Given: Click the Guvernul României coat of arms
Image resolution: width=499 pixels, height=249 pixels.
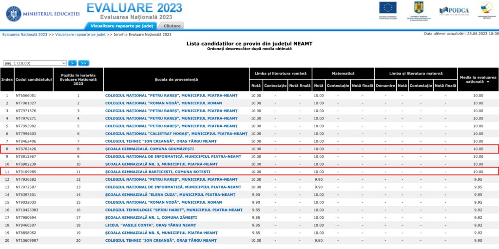Looking at the screenshot, I should pos(419,8).
